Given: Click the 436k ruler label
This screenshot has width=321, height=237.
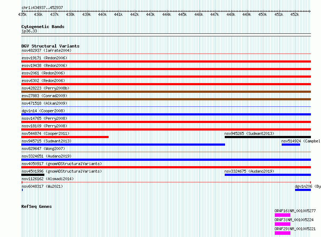Looking at the screenshot, I should [x=38, y=14].
